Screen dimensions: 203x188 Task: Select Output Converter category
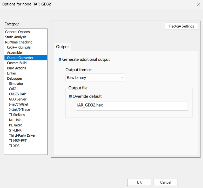(x=26, y=58)
